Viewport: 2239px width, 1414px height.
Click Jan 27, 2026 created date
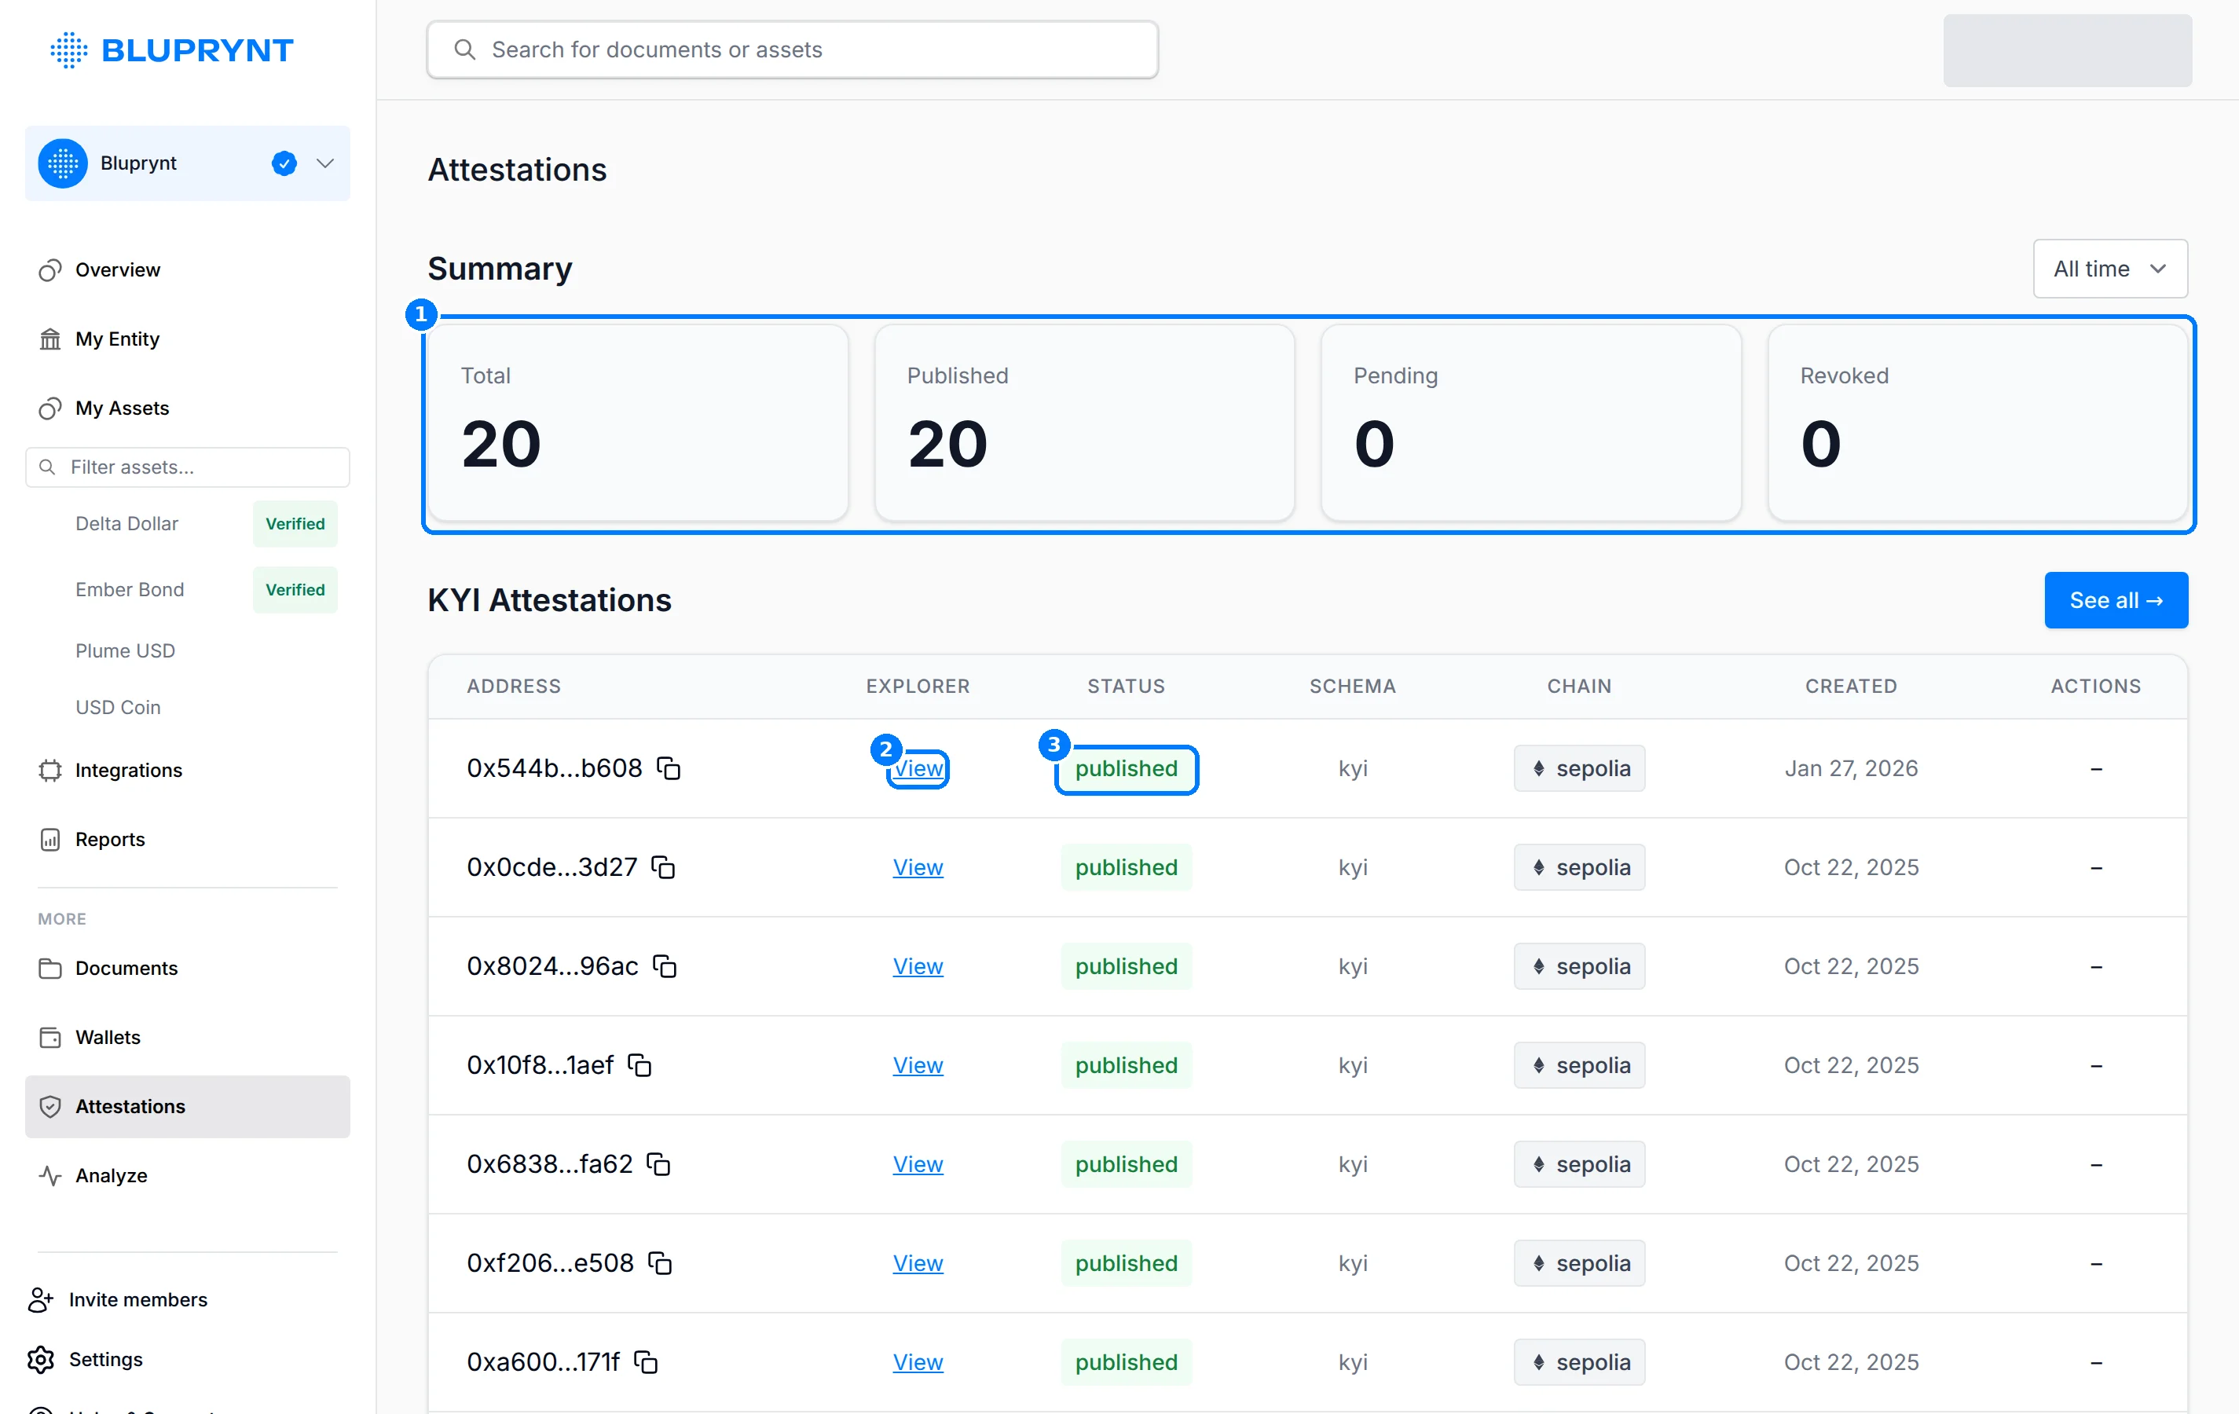pyautogui.click(x=1850, y=768)
